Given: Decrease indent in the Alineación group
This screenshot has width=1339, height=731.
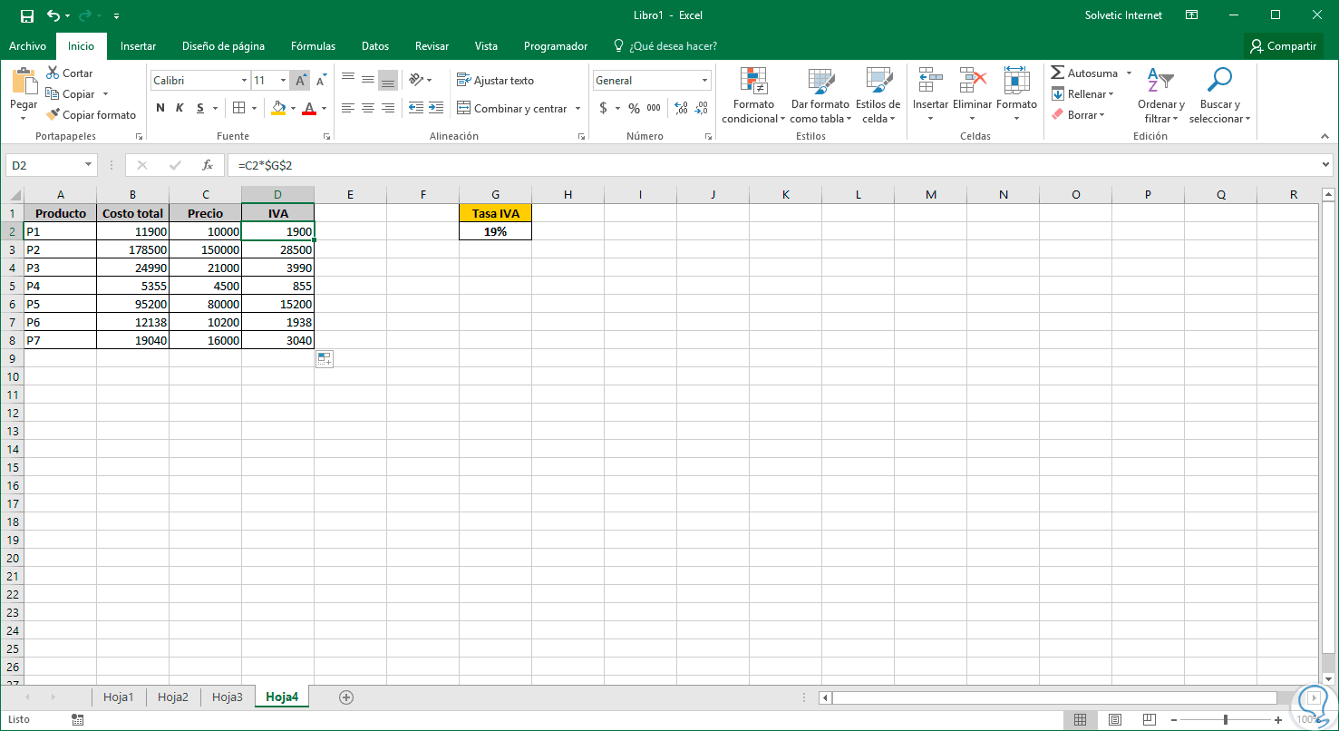Looking at the screenshot, I should (416, 108).
